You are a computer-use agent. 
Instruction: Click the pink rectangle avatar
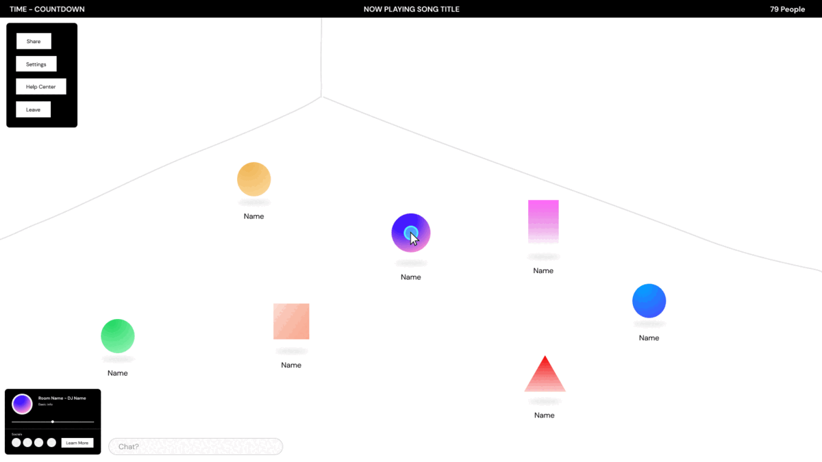543,220
